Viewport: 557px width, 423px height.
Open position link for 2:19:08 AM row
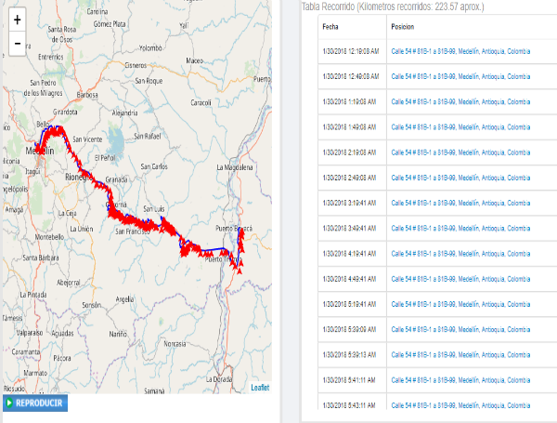pyautogui.click(x=460, y=152)
